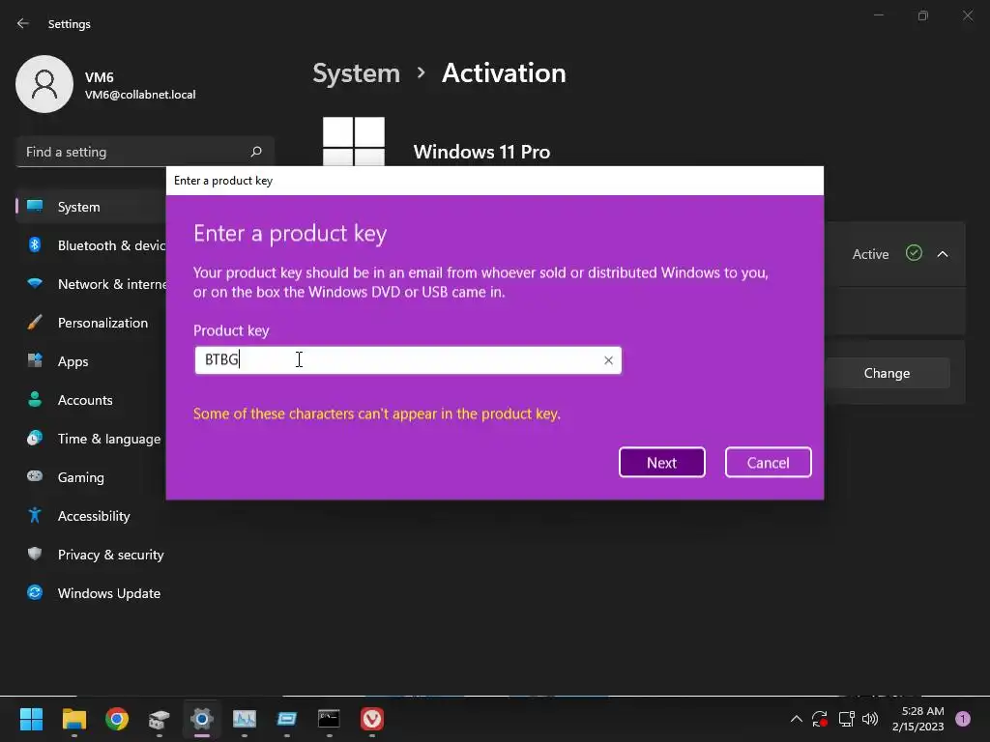Image resolution: width=990 pixels, height=742 pixels.
Task: Click the Next button in product key dialog
Action: (x=661, y=463)
